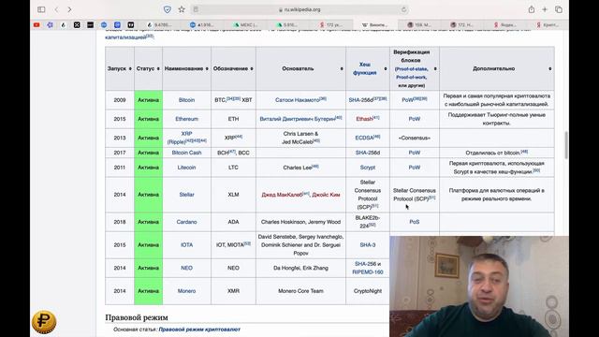Viewport: 599px width, 337px height.
Task: Open a new tab with the plus icon
Action: click(x=545, y=9)
